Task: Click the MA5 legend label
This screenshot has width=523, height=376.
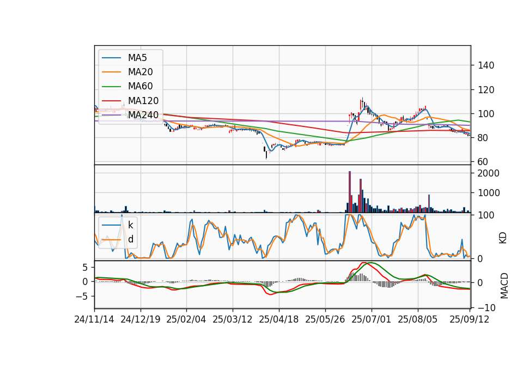Action: point(137,58)
